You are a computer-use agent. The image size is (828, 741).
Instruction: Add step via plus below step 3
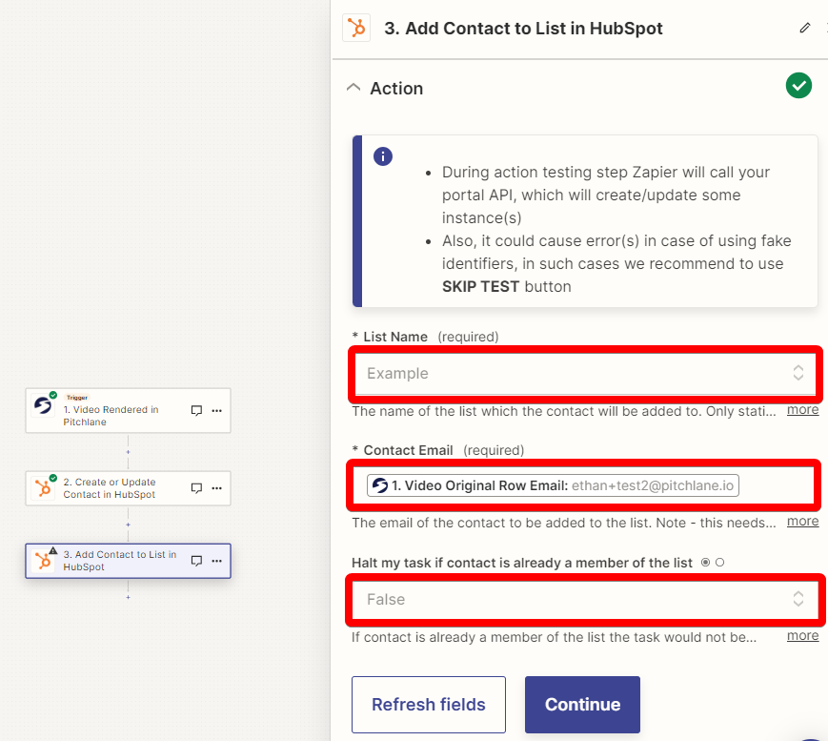click(128, 597)
